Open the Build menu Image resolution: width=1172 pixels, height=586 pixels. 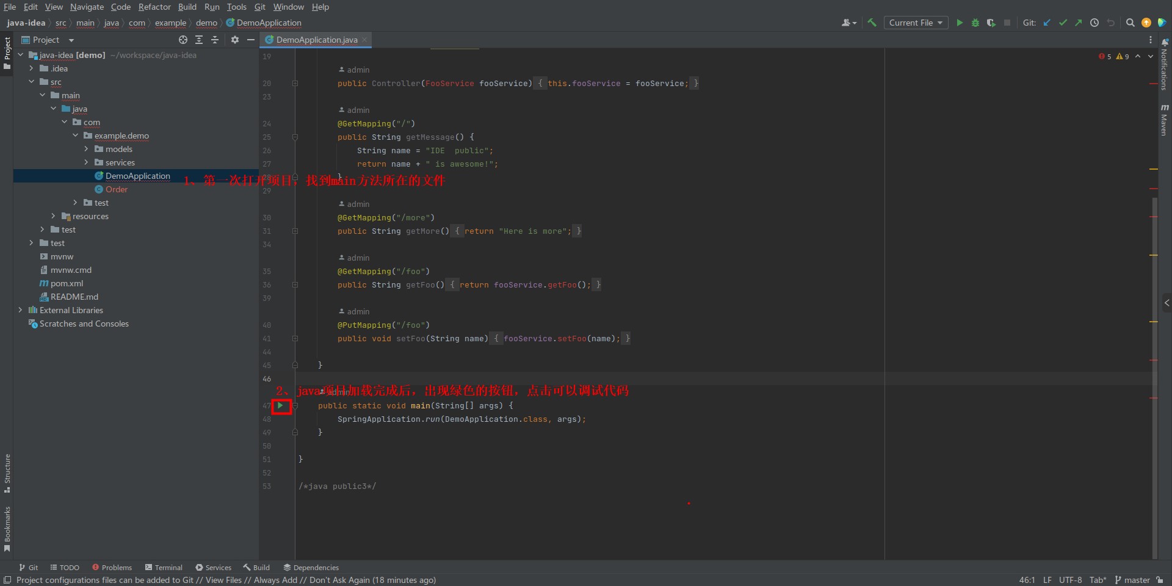tap(187, 7)
